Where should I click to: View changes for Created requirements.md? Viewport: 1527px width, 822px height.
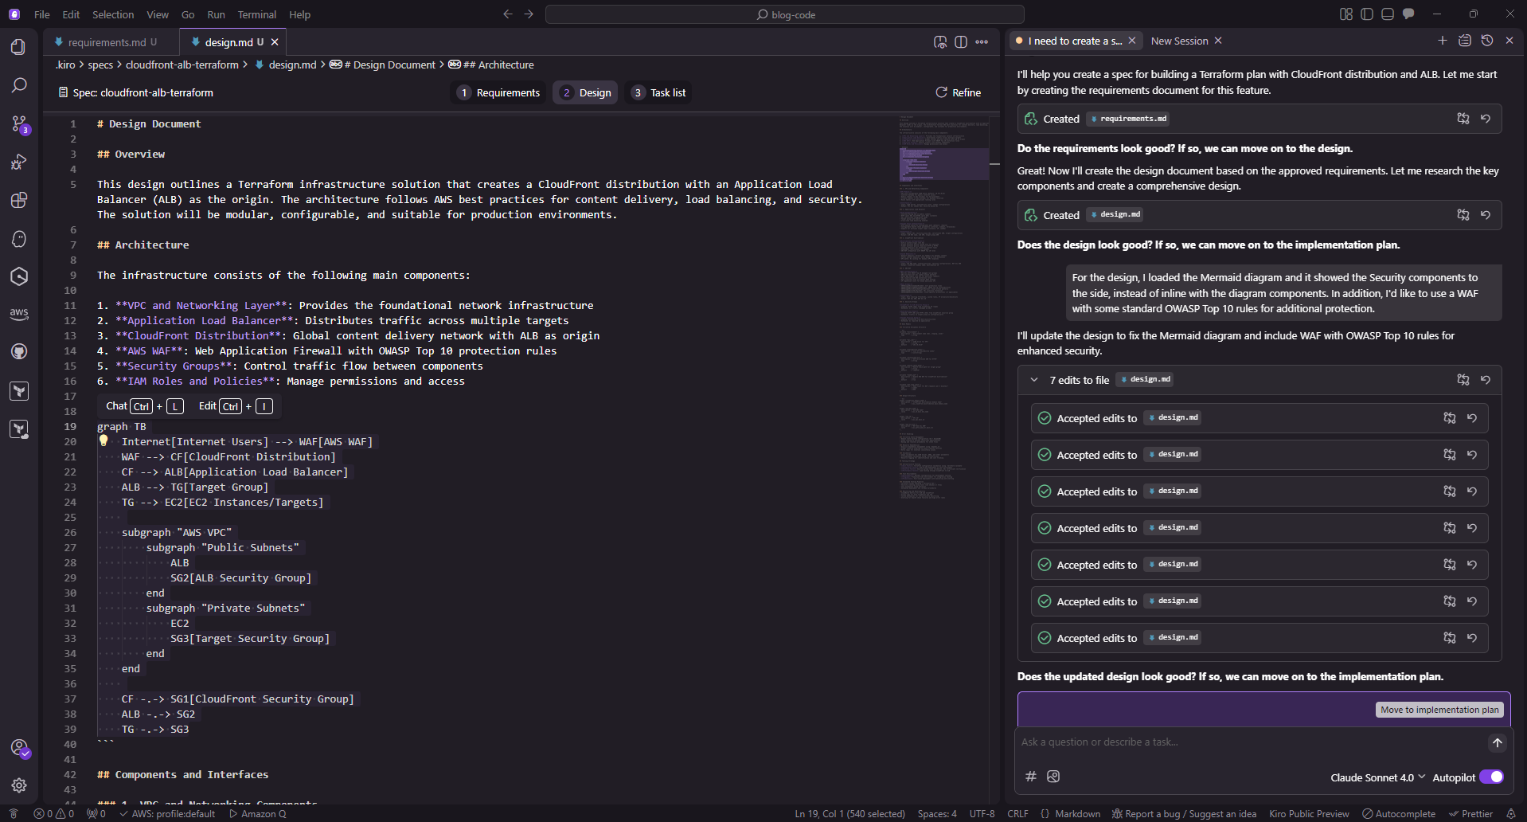(x=1463, y=119)
